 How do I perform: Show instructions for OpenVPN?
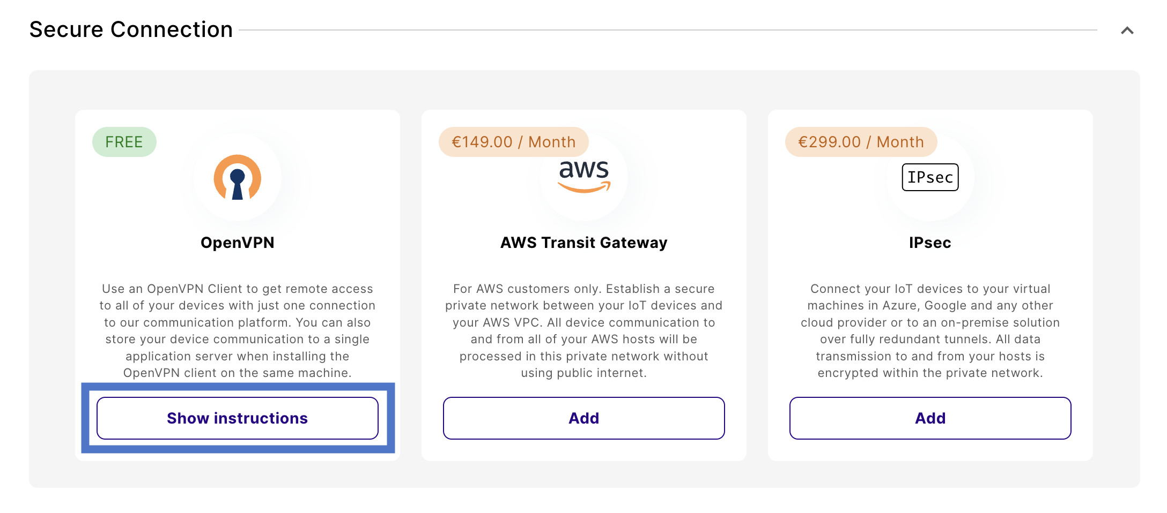click(237, 418)
